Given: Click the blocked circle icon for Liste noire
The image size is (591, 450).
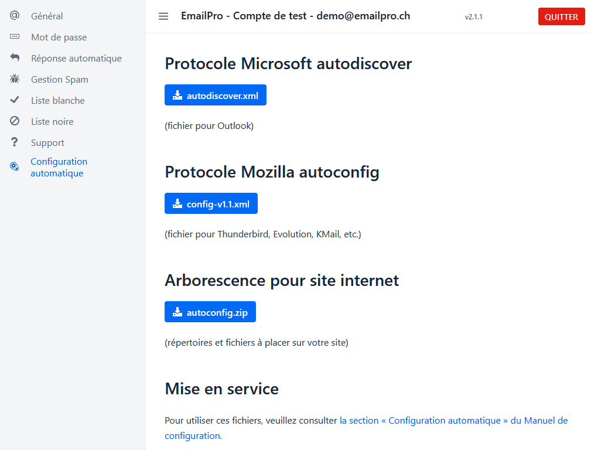Looking at the screenshot, I should click(x=13, y=121).
